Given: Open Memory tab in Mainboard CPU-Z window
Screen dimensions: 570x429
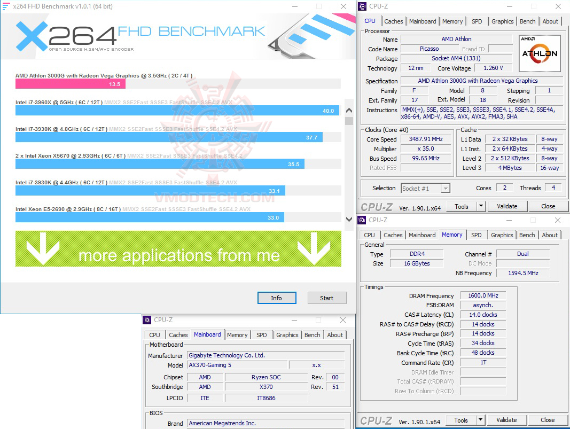Looking at the screenshot, I should coord(237,335).
